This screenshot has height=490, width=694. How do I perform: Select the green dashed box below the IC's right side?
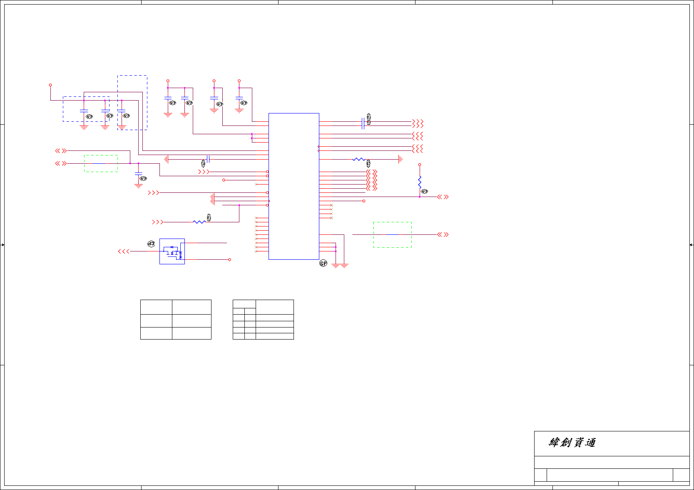coord(393,235)
